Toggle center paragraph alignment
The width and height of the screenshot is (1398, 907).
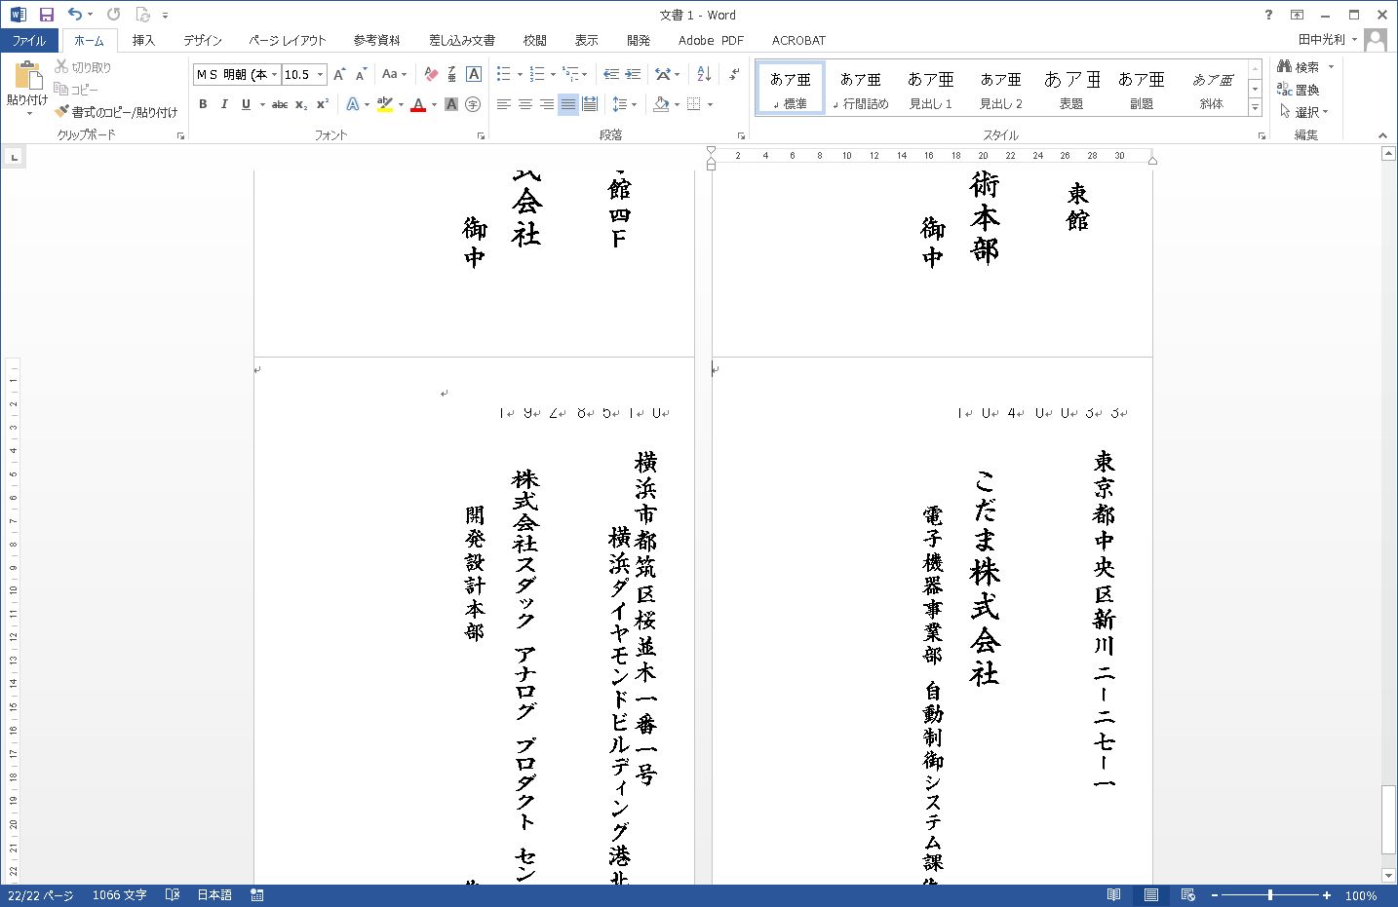[525, 104]
